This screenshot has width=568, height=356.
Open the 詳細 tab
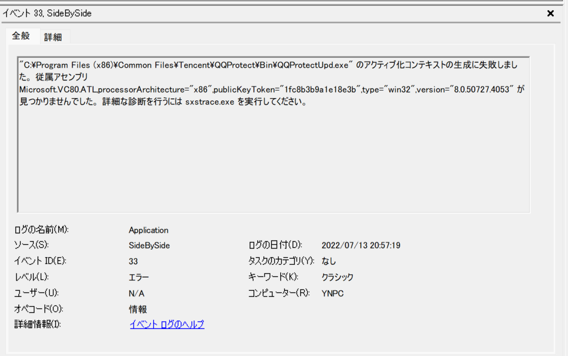(53, 37)
